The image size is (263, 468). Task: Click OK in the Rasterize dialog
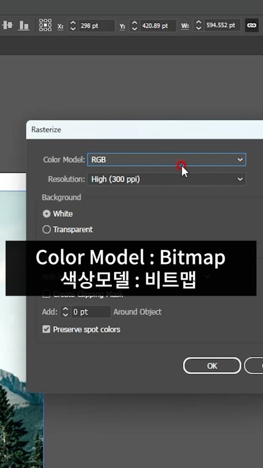[x=212, y=366]
